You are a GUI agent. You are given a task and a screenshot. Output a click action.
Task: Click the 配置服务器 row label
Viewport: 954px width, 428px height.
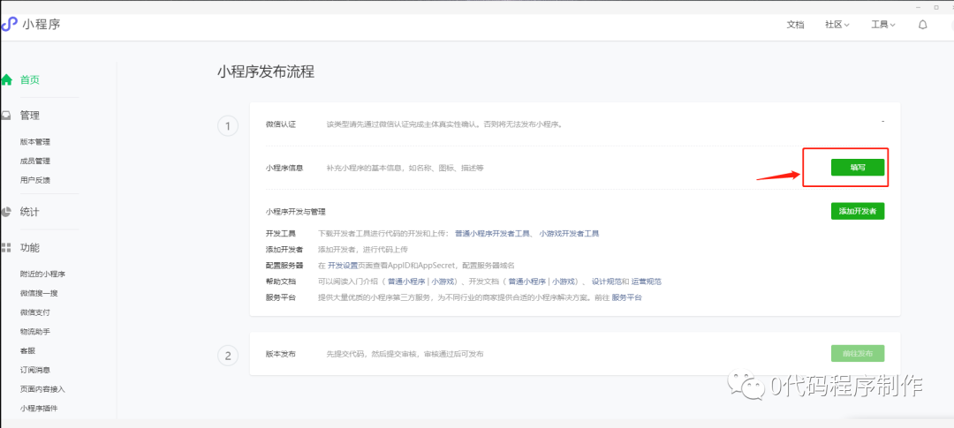284,266
